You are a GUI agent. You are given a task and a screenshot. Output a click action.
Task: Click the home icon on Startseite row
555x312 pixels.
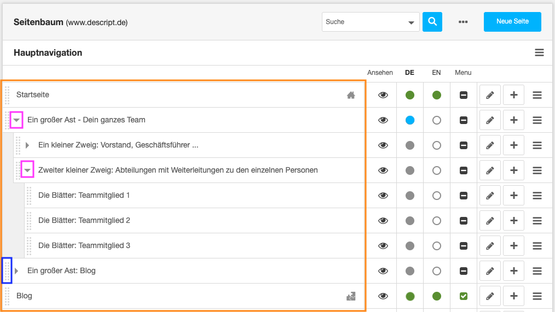(x=351, y=95)
